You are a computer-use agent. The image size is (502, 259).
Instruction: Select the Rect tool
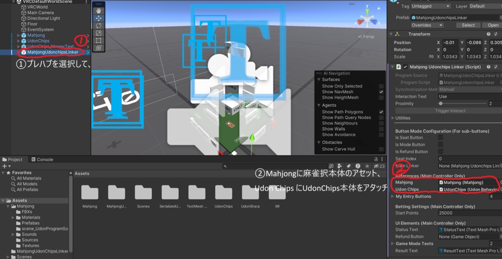click(99, 40)
